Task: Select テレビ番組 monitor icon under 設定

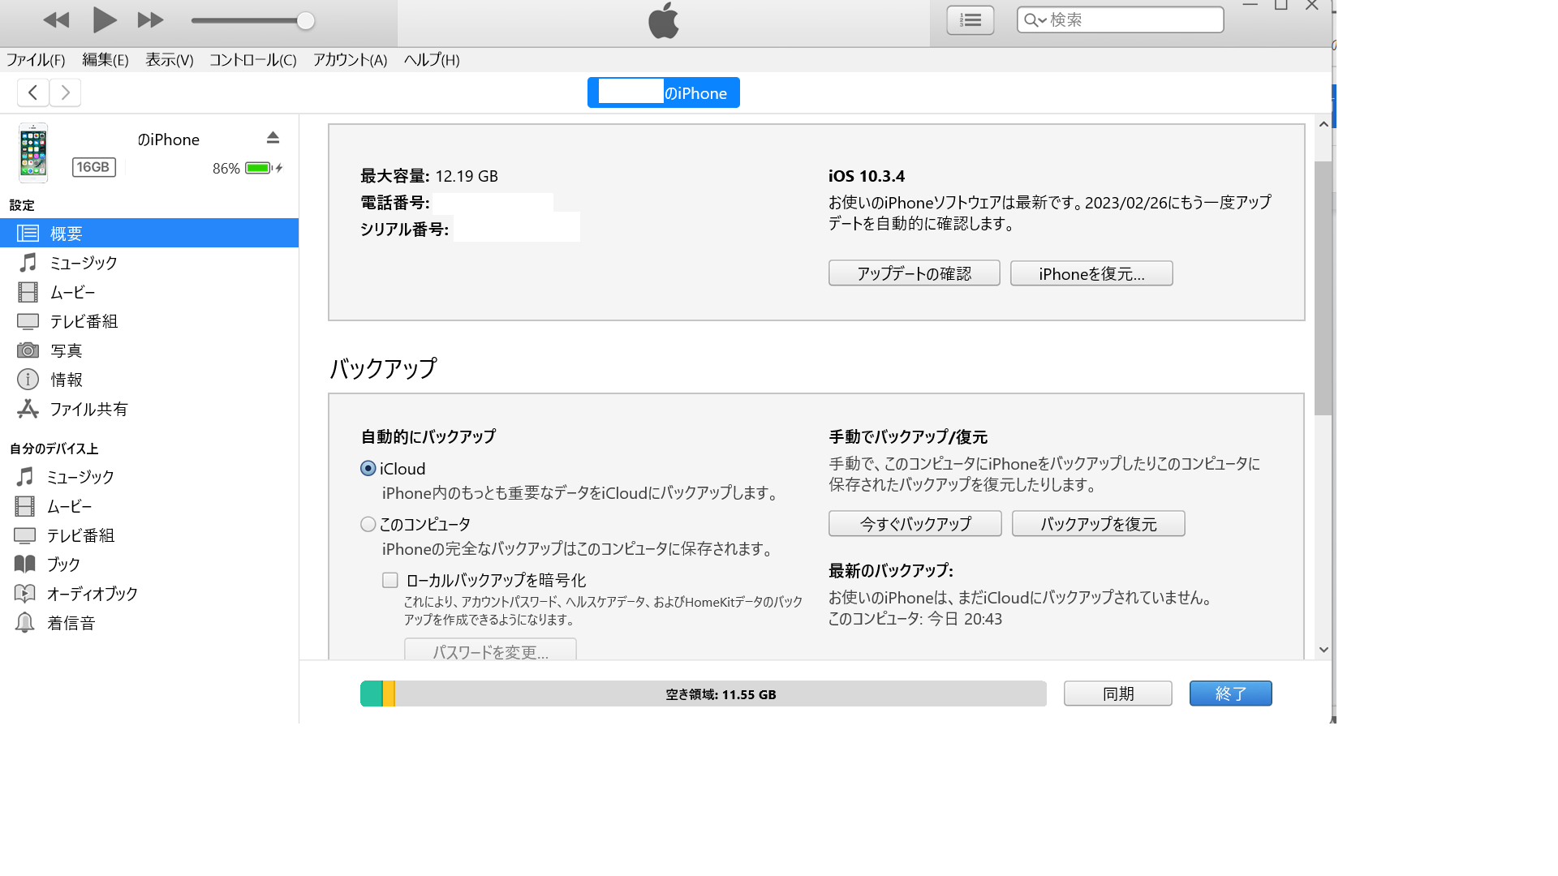Action: point(28,321)
